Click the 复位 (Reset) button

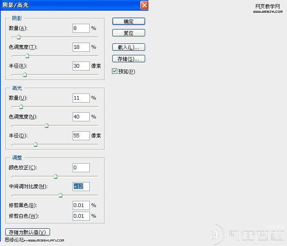(x=128, y=33)
